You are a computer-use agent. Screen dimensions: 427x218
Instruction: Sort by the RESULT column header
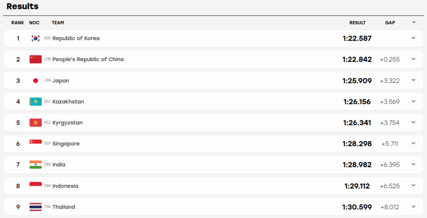[x=357, y=23]
